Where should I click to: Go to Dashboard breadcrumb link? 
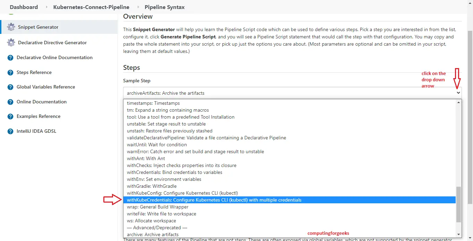(x=24, y=7)
